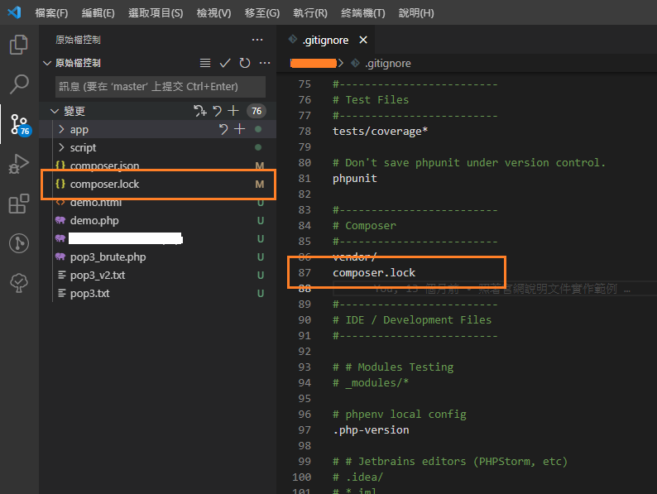The image size is (657, 494).
Task: Click line number 92 in gutter
Action: pyautogui.click(x=305, y=351)
